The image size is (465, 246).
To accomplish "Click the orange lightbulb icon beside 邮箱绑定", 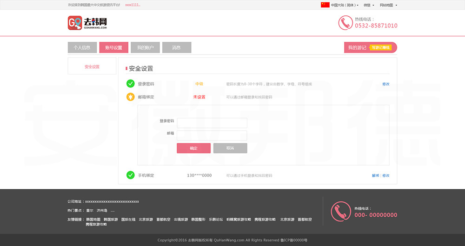I will pyautogui.click(x=130, y=97).
